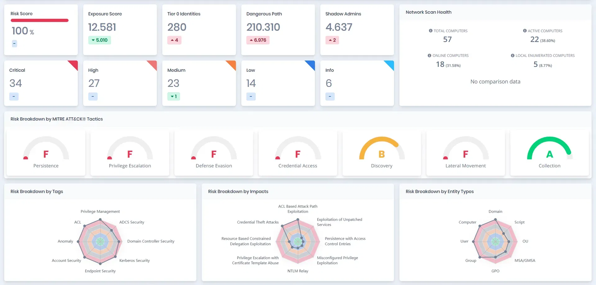
Task: Open the Critical findings count 34
Action: [16, 83]
